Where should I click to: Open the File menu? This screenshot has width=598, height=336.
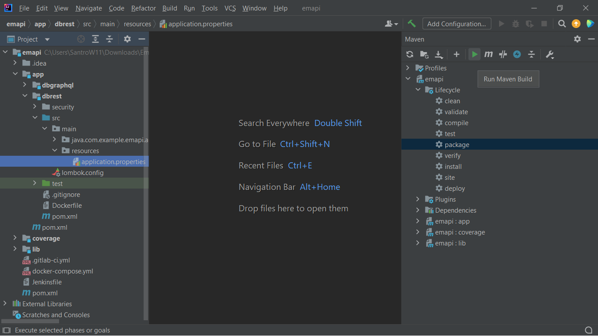pos(24,8)
